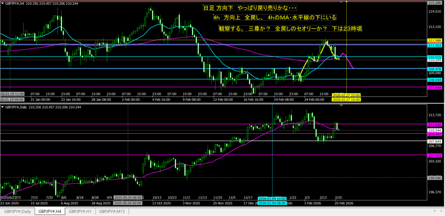Open the GBPJPY#,H1 chart tab
The width and height of the screenshot is (445, 216).
[x=81, y=211]
